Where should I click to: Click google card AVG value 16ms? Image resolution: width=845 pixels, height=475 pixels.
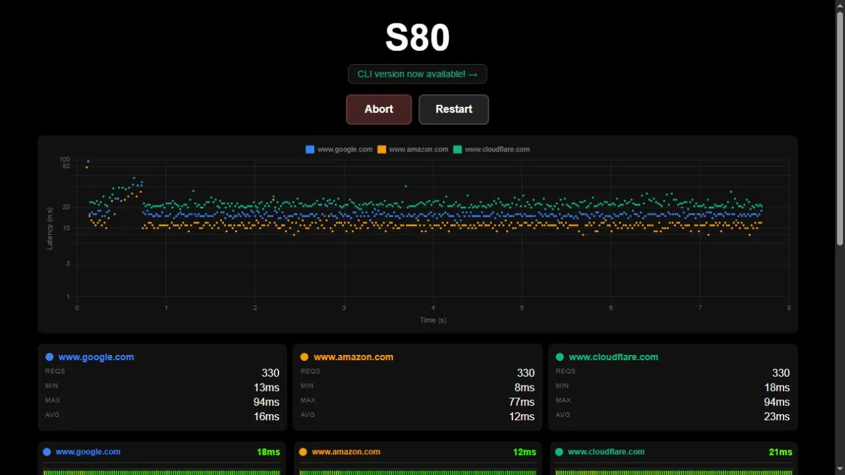pos(267,416)
